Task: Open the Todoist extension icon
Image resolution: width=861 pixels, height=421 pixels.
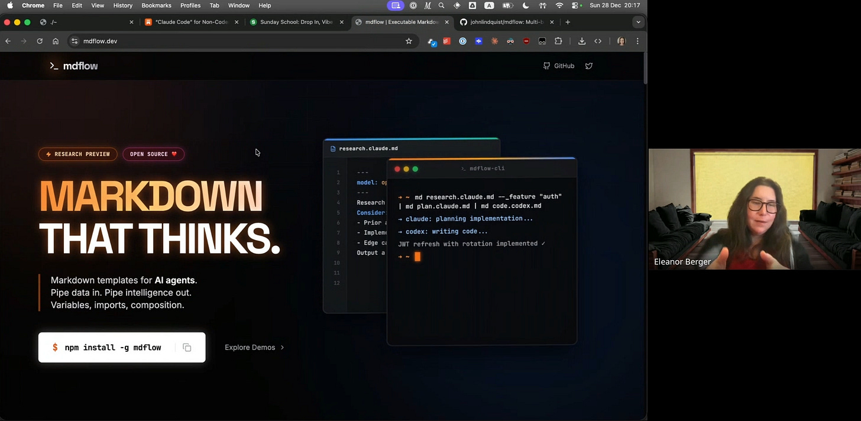Action: click(x=447, y=41)
